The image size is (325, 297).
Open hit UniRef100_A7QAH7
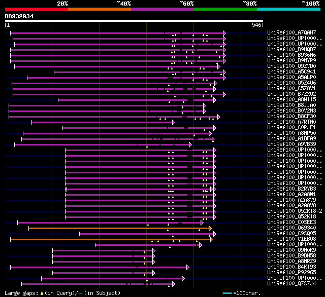291,32
